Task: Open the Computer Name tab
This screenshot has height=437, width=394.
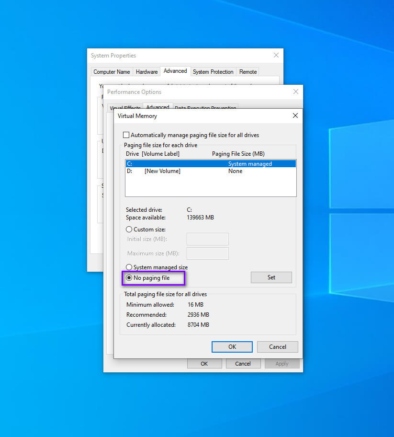Action: (112, 71)
